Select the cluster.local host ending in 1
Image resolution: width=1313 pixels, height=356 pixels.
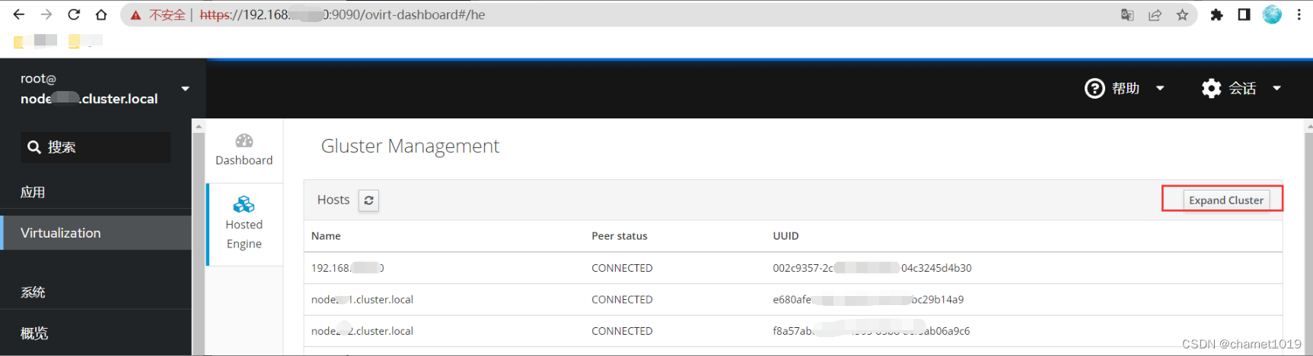point(362,300)
